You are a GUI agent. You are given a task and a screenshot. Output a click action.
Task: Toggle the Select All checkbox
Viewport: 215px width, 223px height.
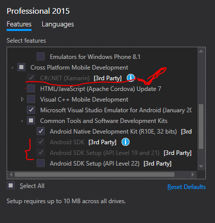tap(11, 185)
